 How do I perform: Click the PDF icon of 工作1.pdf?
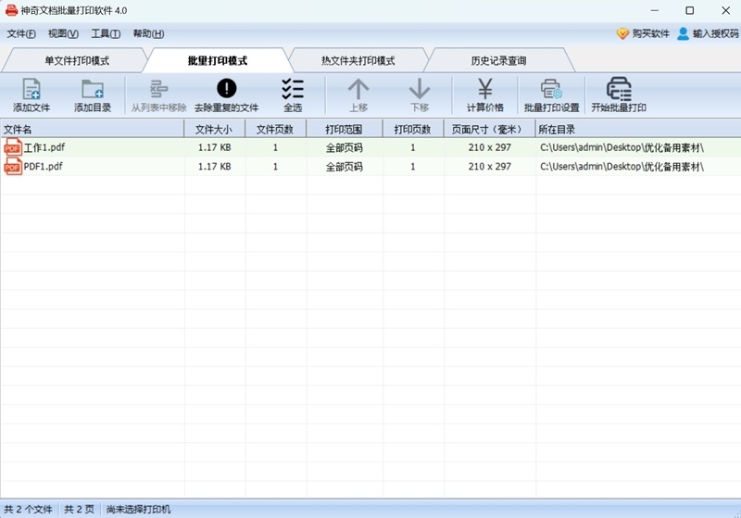pos(13,147)
